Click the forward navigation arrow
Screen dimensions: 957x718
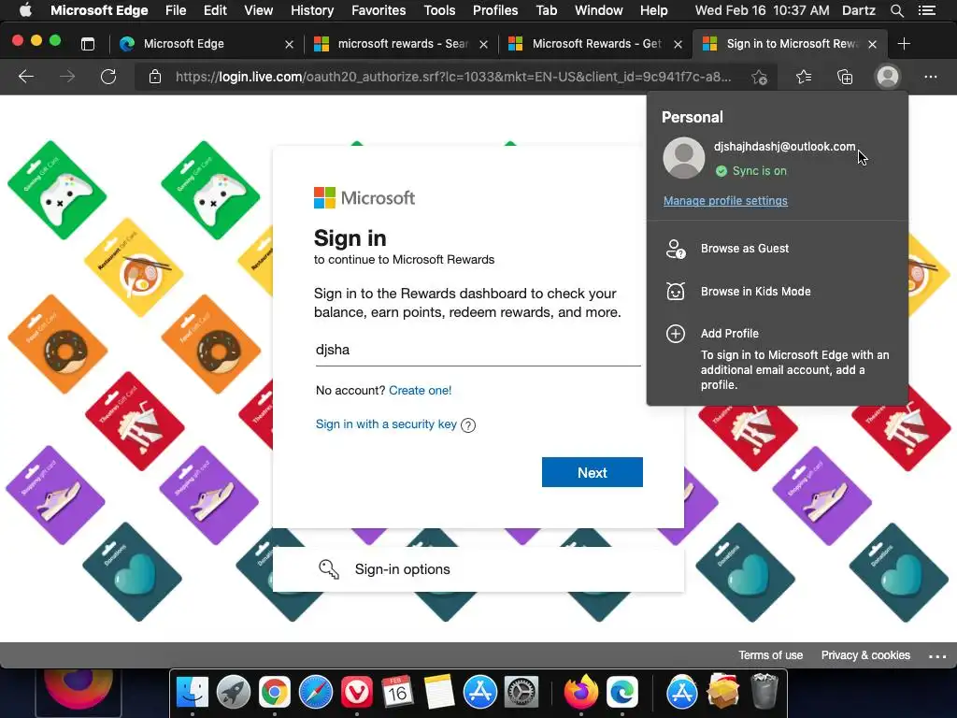click(x=67, y=77)
